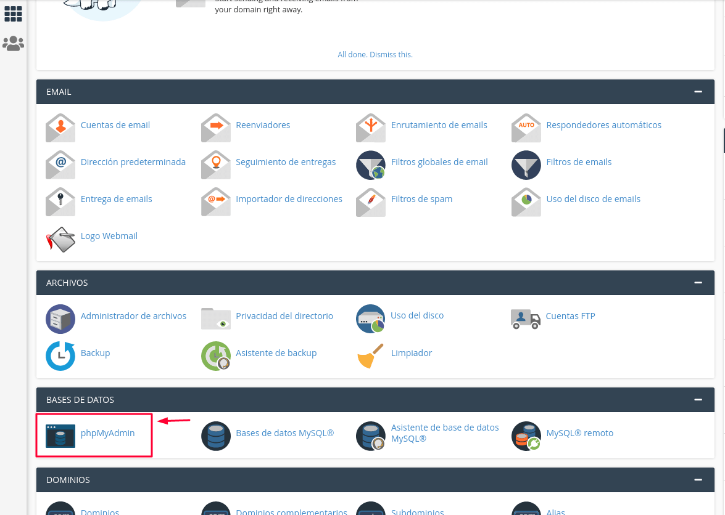The image size is (725, 515).
Task: Open the Filtros de spam icon
Action: coord(370,201)
